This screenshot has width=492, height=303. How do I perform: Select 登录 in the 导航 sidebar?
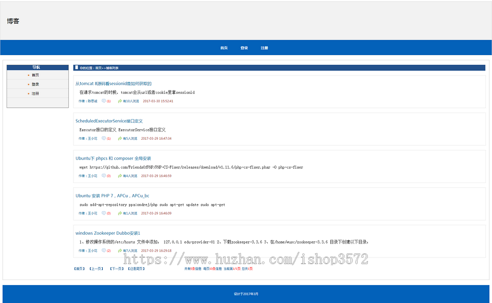pyautogui.click(x=35, y=84)
